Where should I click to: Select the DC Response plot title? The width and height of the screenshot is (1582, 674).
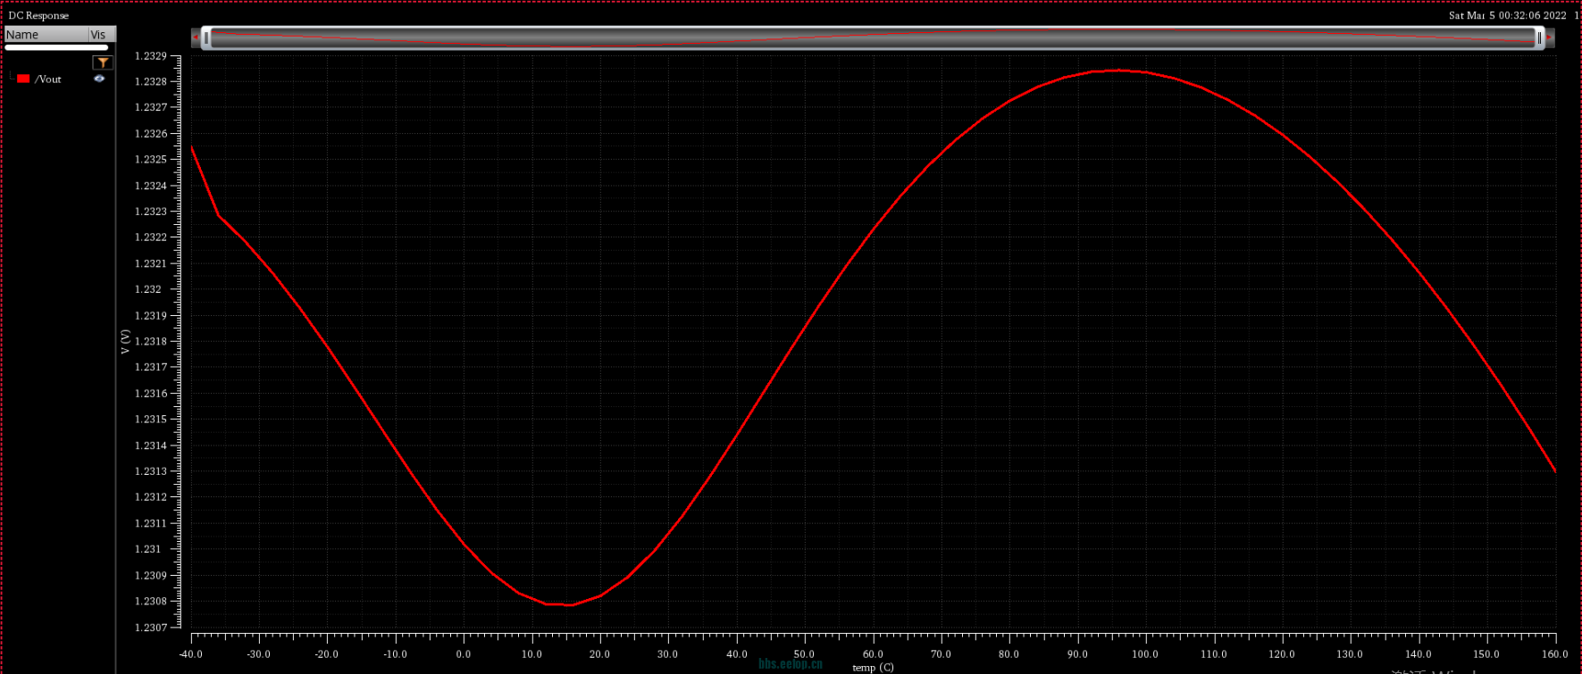[x=38, y=15]
